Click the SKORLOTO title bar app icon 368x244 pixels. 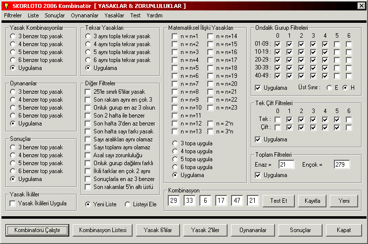tap(6, 6)
